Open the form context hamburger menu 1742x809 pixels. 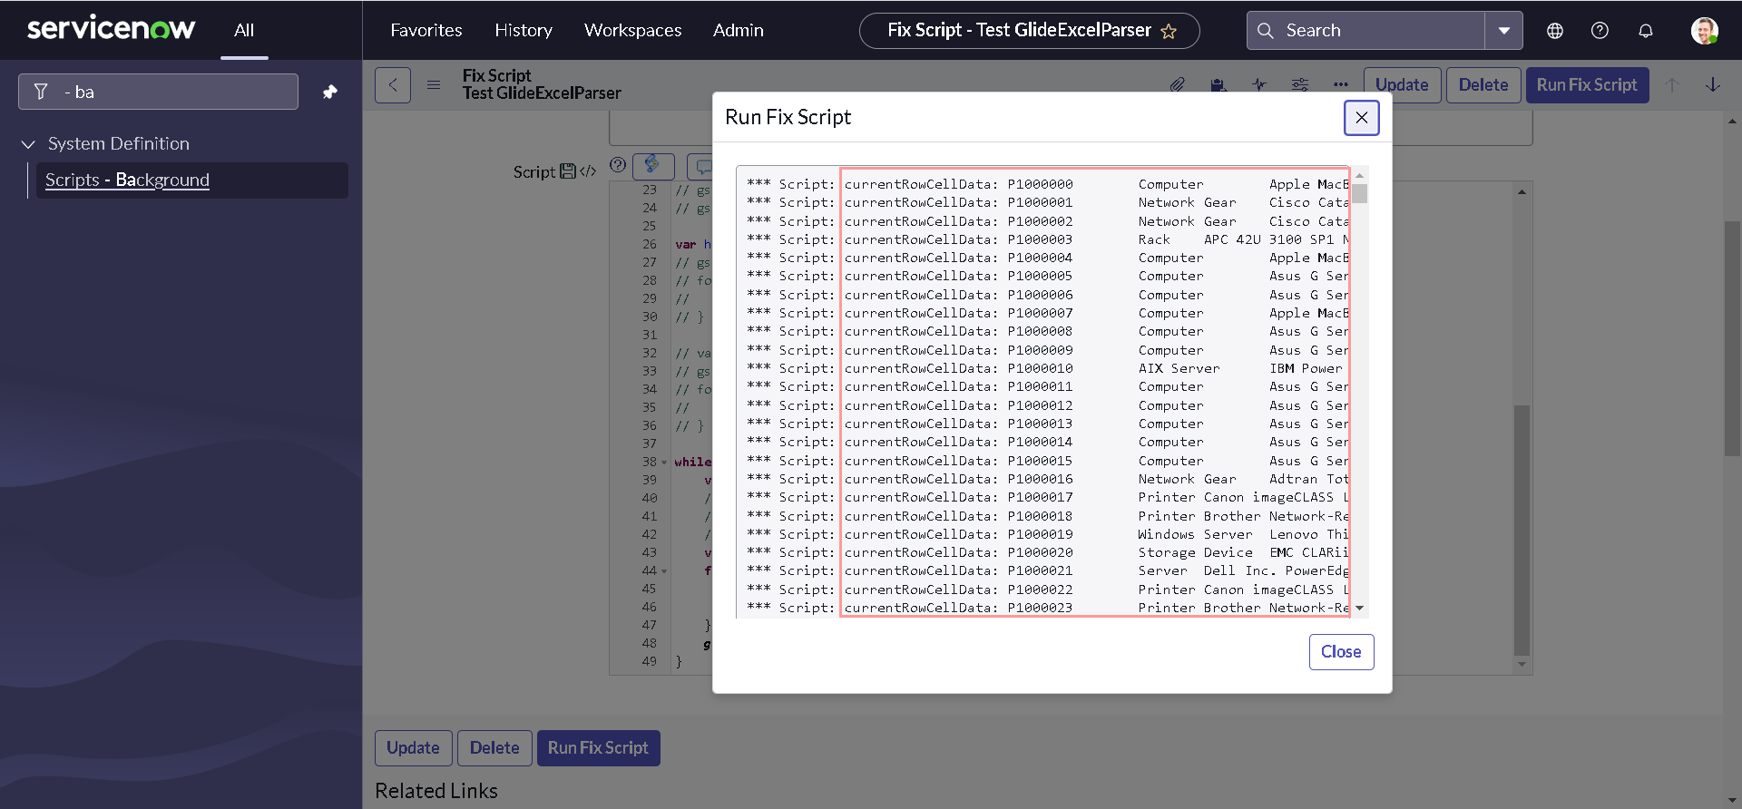point(434,85)
